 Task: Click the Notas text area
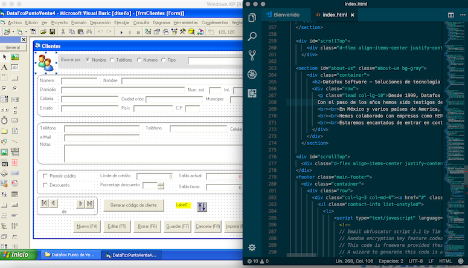pos(154,154)
